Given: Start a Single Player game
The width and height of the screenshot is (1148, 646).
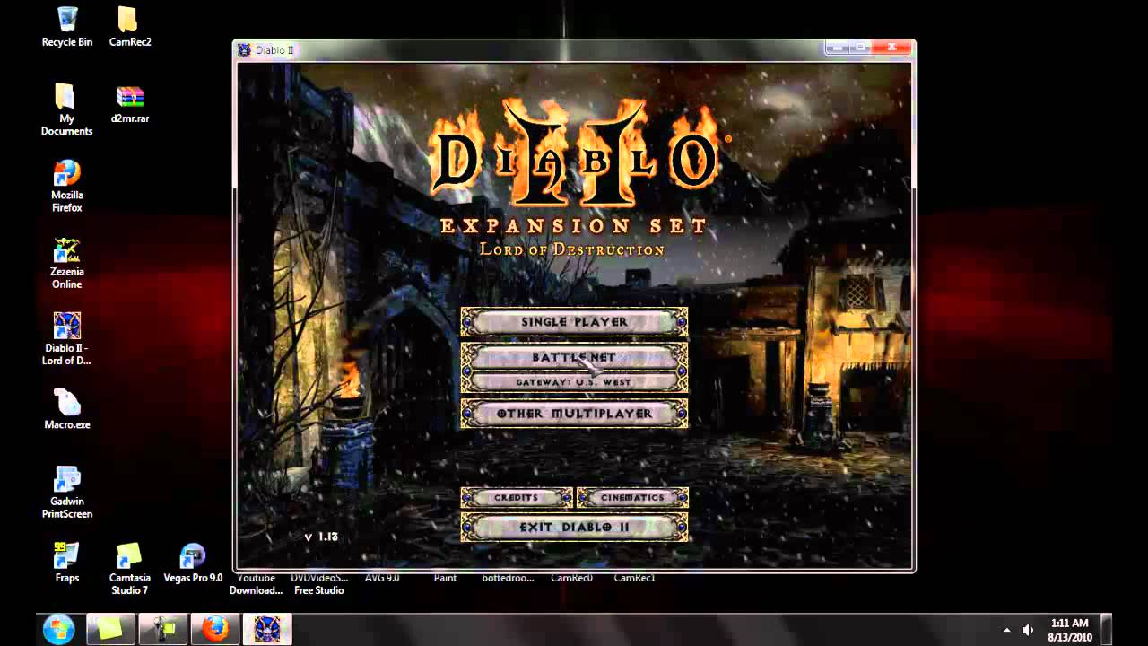Looking at the screenshot, I should [574, 322].
